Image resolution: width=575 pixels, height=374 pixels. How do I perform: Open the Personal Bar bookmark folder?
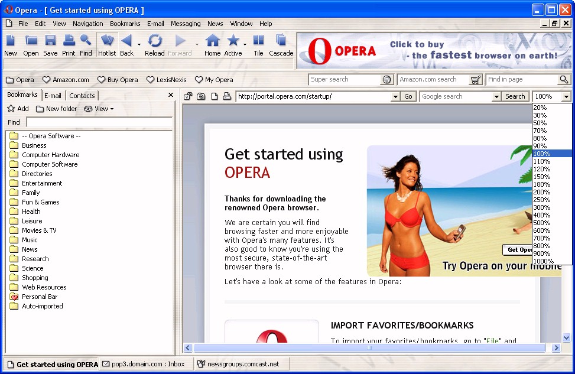40,297
